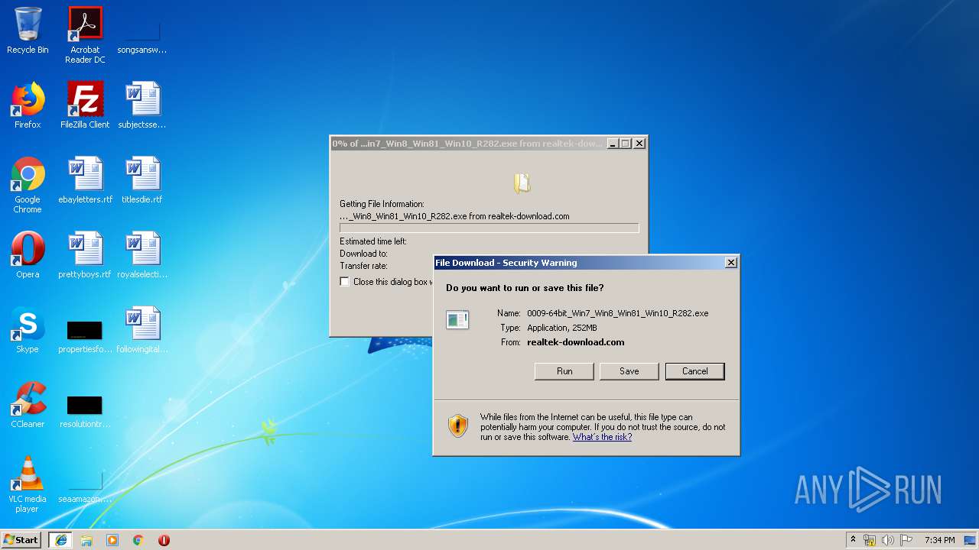Open FileZilla Client shortcut

click(85, 105)
